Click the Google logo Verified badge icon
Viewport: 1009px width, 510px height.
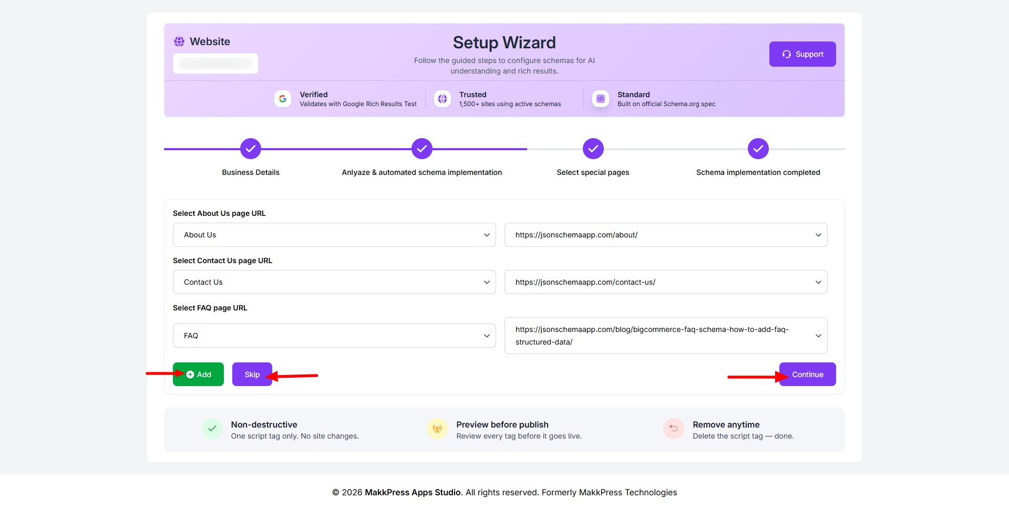[x=283, y=99]
